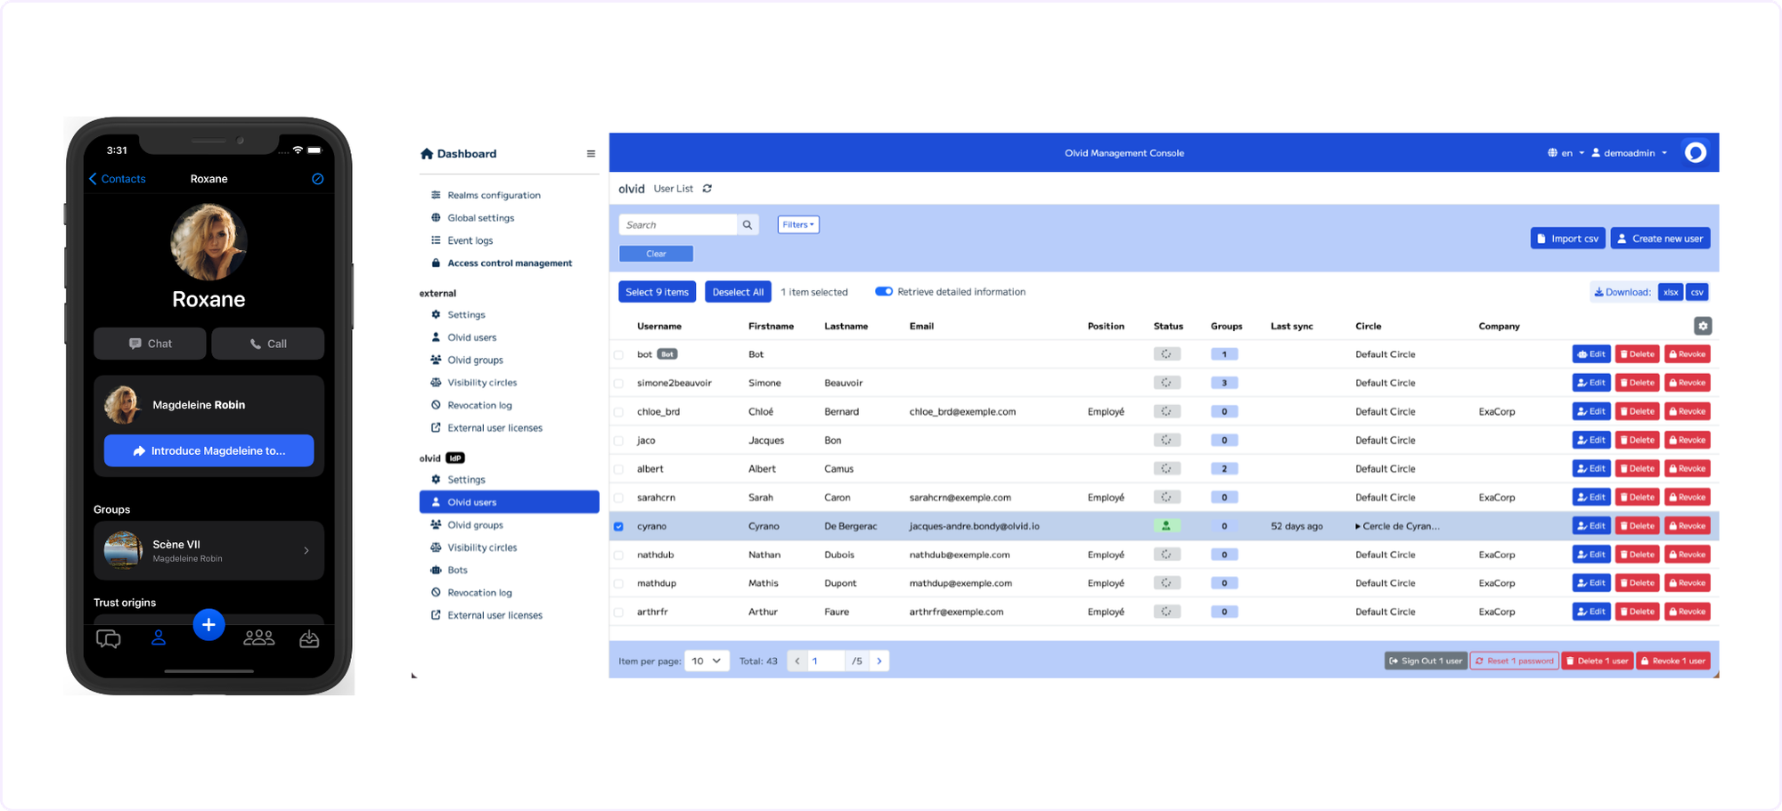The width and height of the screenshot is (1782, 811).
Task: Go to previous page of user list
Action: (x=797, y=661)
